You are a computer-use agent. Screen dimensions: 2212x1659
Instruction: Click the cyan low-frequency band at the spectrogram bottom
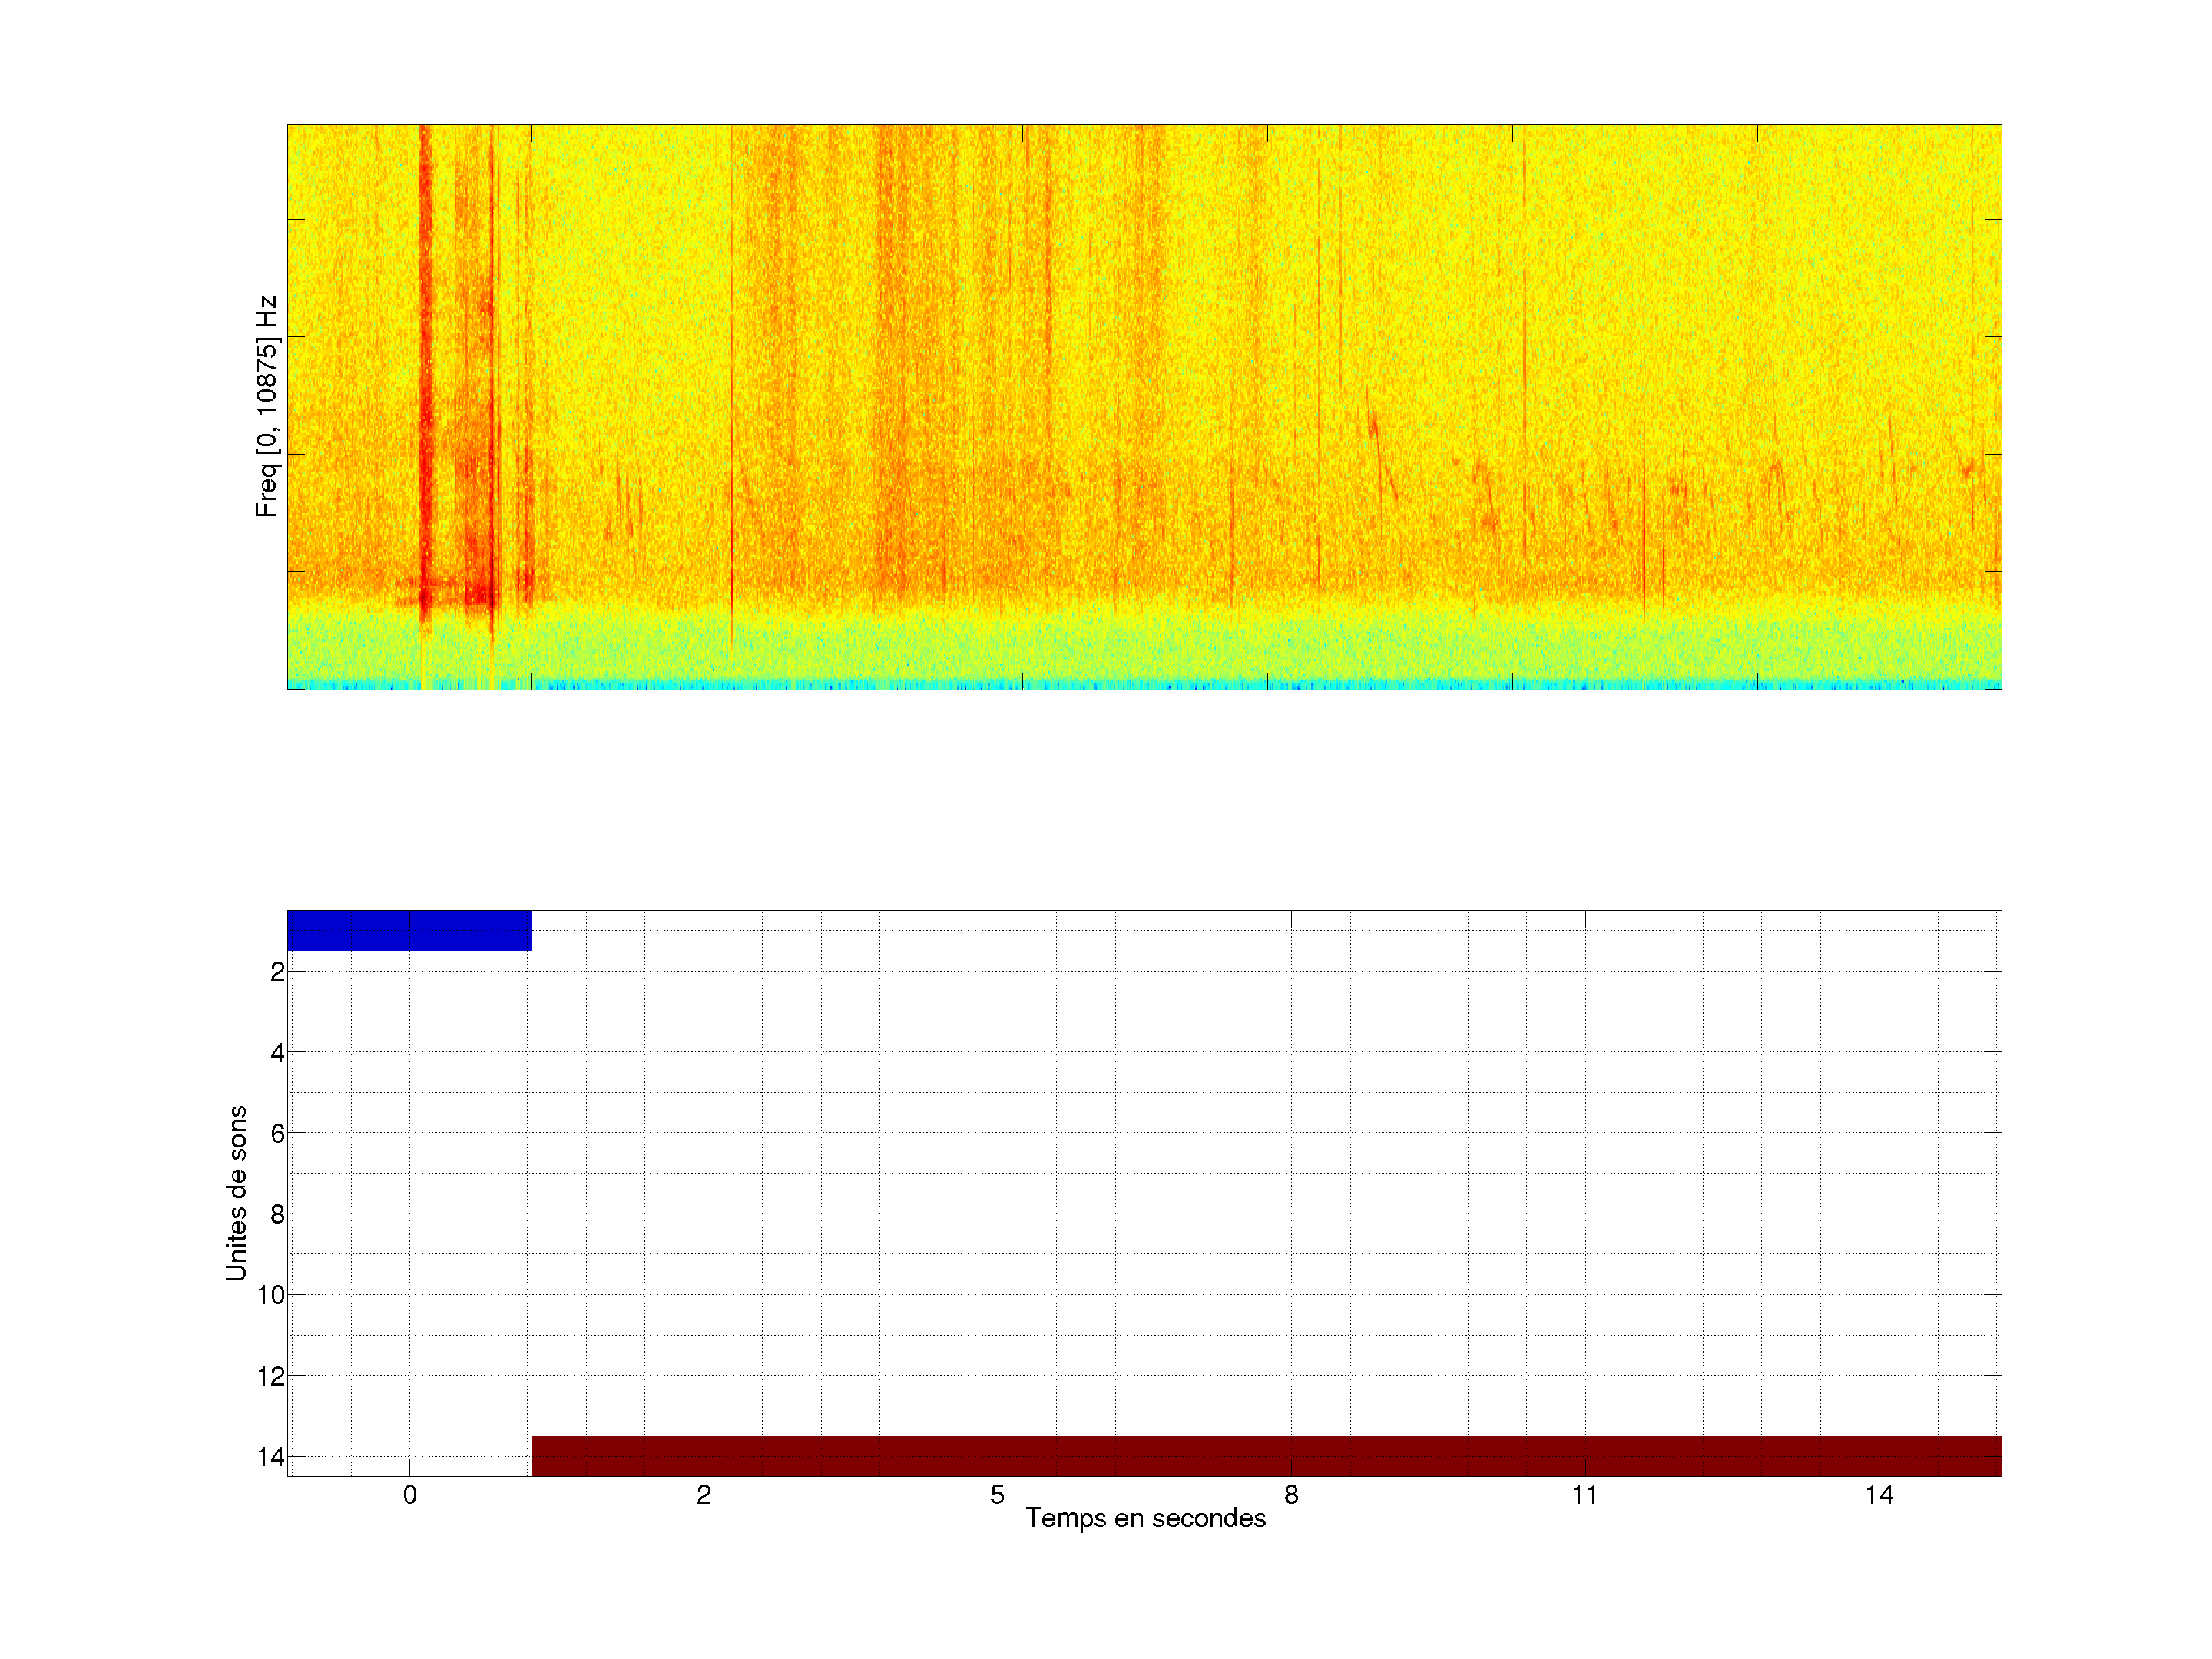(x=1144, y=685)
